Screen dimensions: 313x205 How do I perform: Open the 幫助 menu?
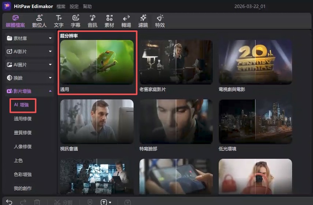click(87, 7)
